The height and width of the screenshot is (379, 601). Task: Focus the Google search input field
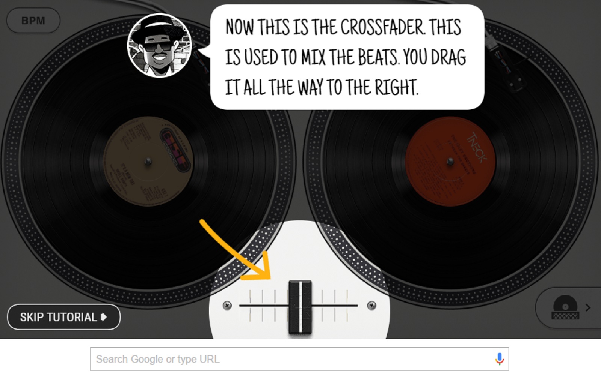pos(299,359)
